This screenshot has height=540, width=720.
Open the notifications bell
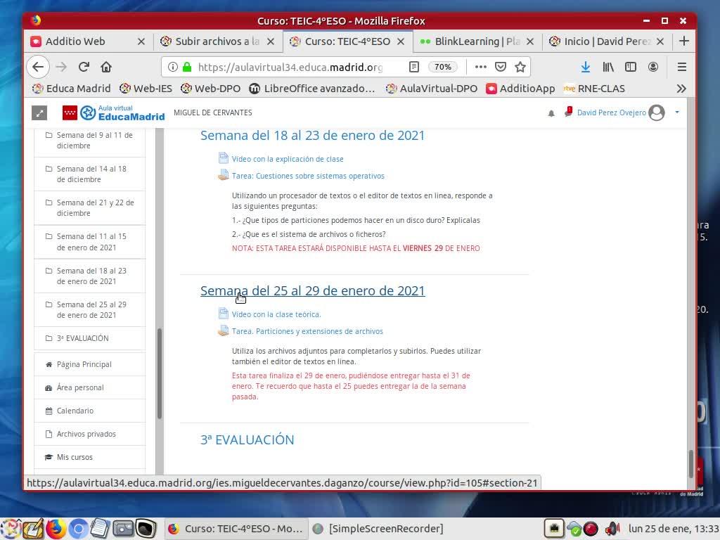[x=551, y=113]
